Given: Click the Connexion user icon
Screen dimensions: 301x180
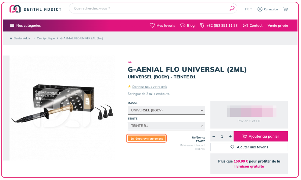Looking at the screenshot, I should coord(260,9).
